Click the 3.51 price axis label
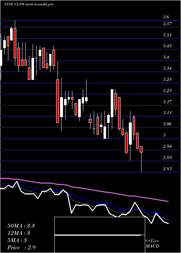This screenshot has height=253, width=181. tap(167, 35)
